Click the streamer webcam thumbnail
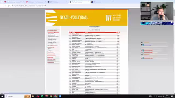Screen dimensions: 175x98 click(157, 11)
